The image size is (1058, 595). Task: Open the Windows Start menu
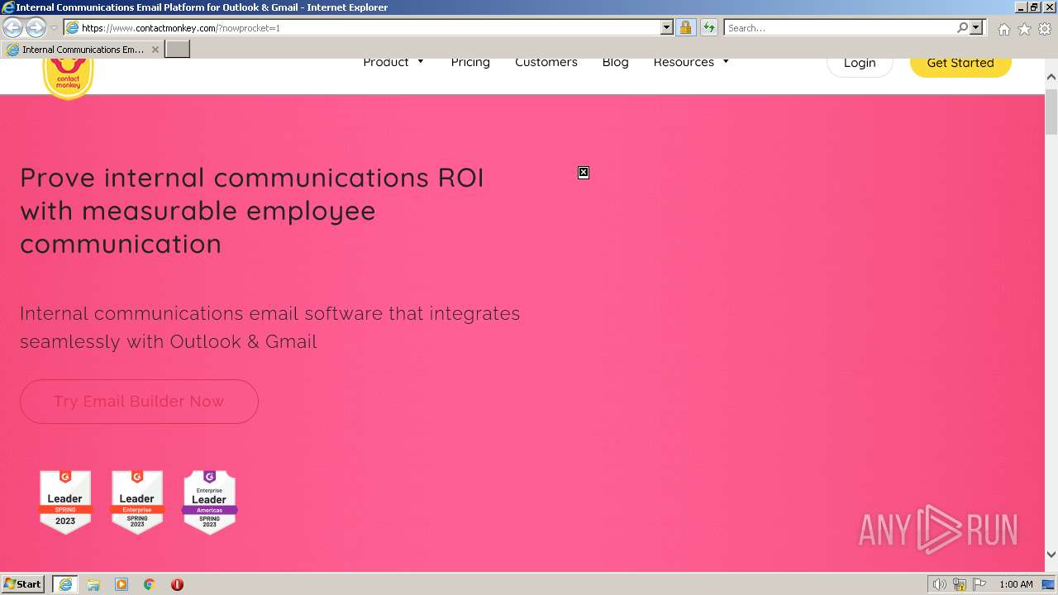pos(23,584)
